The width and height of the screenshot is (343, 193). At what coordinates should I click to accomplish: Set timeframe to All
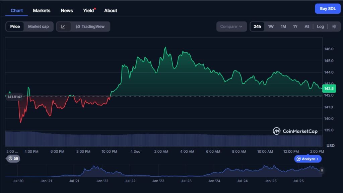[x=307, y=27]
